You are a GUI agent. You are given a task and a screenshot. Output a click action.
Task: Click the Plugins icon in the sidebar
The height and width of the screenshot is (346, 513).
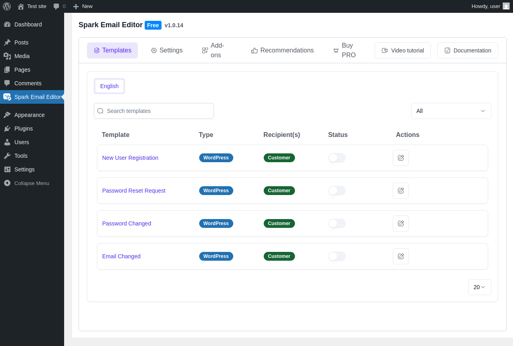point(7,129)
